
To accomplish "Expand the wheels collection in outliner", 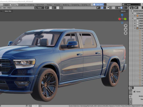I will click(135, 21).
